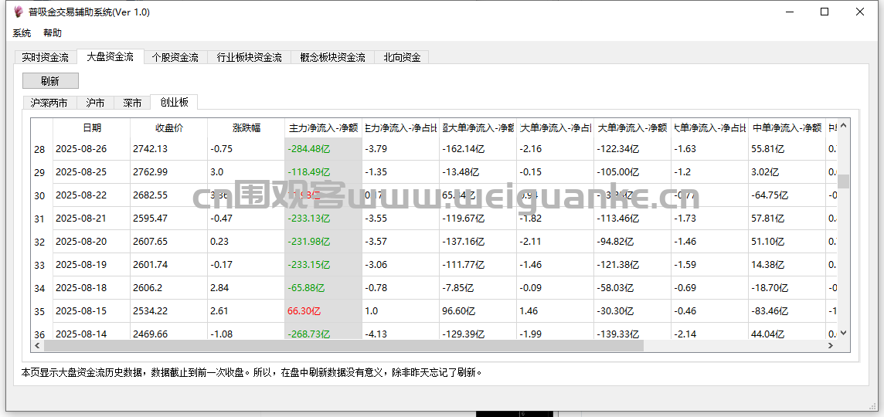Open the 帮助 menu
Screen dimensions: 884x417
[53, 33]
